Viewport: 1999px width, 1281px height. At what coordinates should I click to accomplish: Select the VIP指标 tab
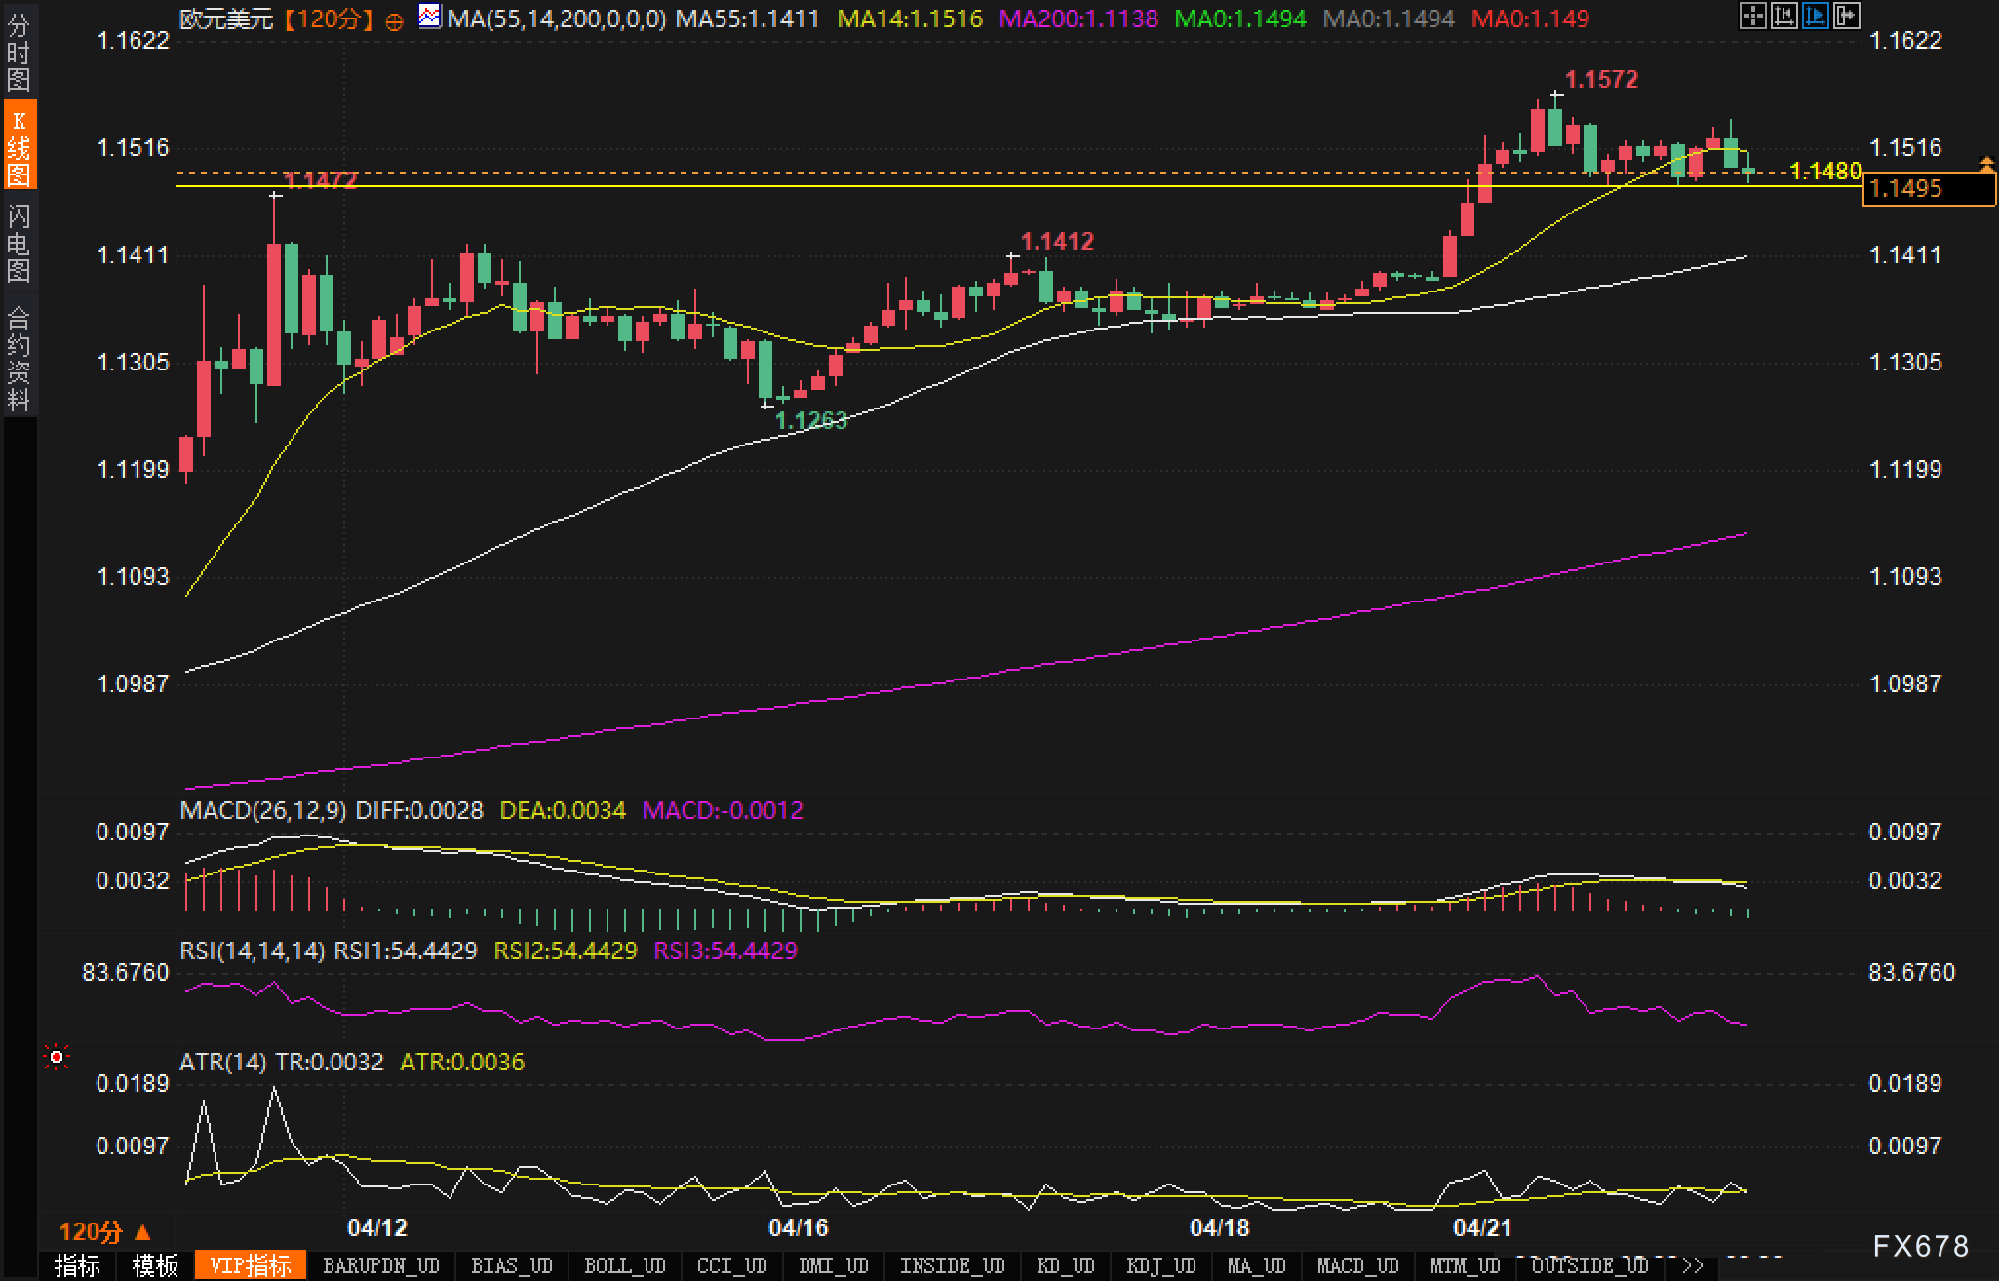(251, 1265)
